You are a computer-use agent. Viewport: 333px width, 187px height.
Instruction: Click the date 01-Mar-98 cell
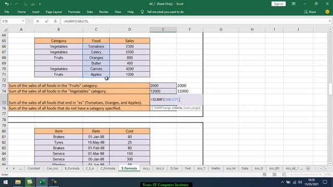pos(96,154)
